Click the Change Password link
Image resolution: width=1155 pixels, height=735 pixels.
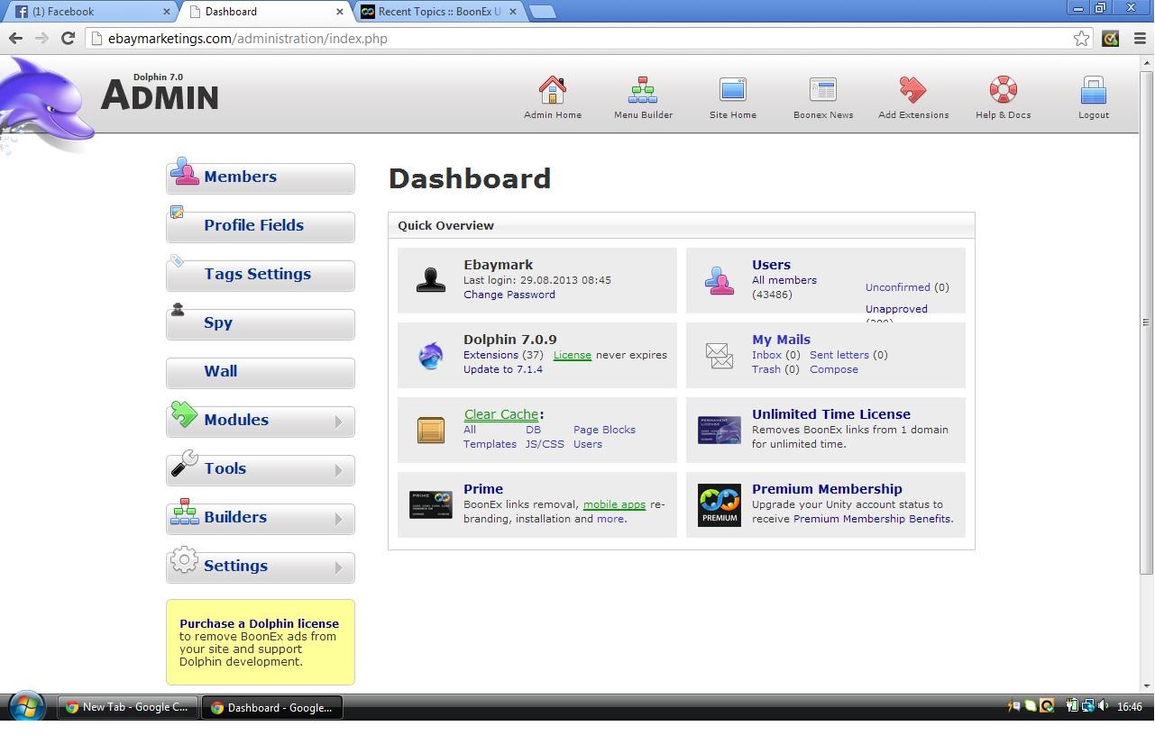(509, 295)
